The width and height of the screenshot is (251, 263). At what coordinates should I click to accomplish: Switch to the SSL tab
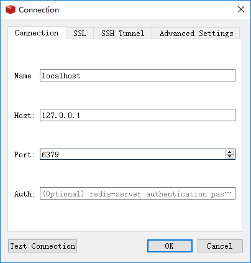tap(80, 33)
